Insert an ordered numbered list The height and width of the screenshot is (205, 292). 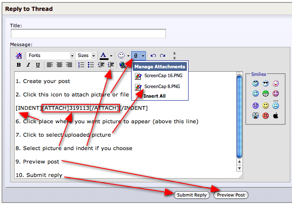[x=81, y=65]
